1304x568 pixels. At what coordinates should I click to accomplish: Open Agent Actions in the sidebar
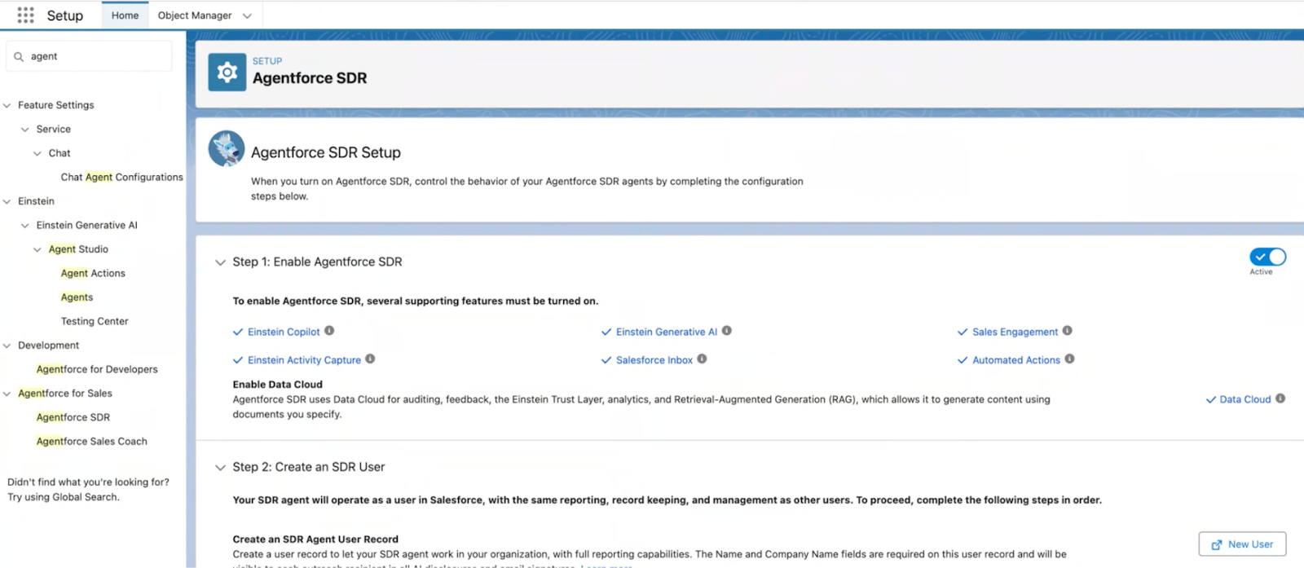point(93,273)
